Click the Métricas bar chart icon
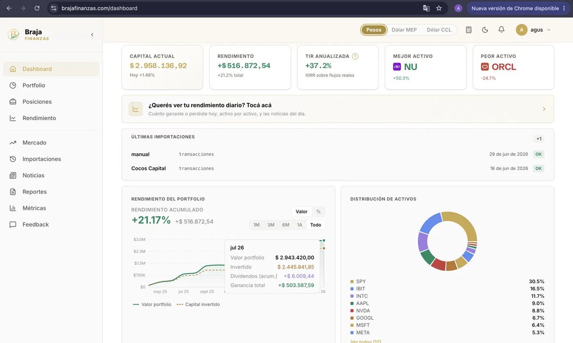The height and width of the screenshot is (343, 573). tap(13, 208)
